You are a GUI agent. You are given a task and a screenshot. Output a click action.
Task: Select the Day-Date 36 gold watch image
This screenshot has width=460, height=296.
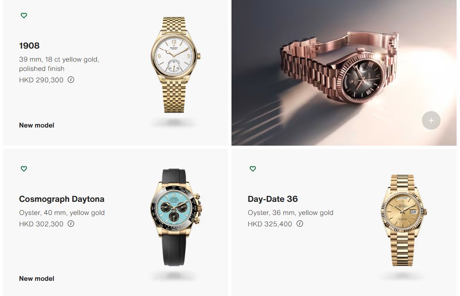coord(404,220)
